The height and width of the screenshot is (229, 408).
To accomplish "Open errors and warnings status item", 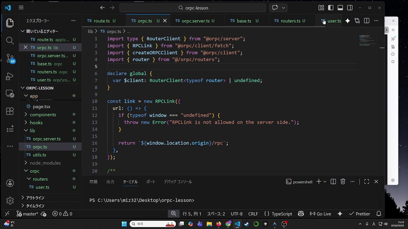I will point(62,214).
